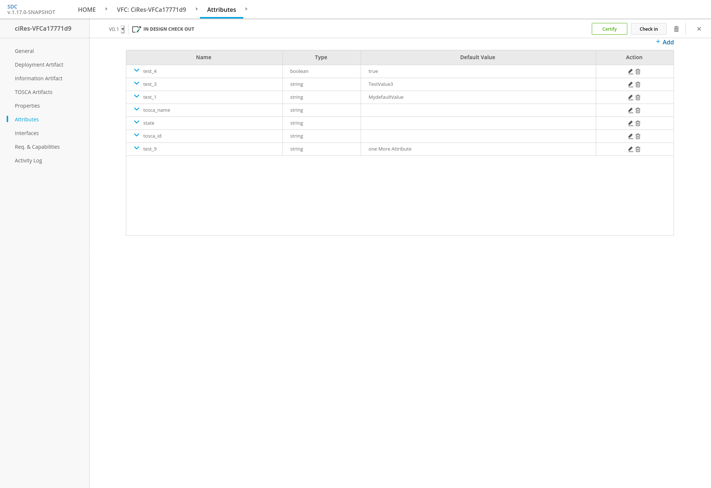Open Interfaces section
The image size is (711, 488).
point(27,133)
